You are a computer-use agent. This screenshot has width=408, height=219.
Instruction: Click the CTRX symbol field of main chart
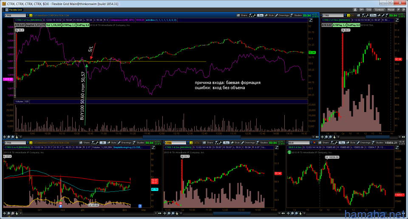pos(15,16)
